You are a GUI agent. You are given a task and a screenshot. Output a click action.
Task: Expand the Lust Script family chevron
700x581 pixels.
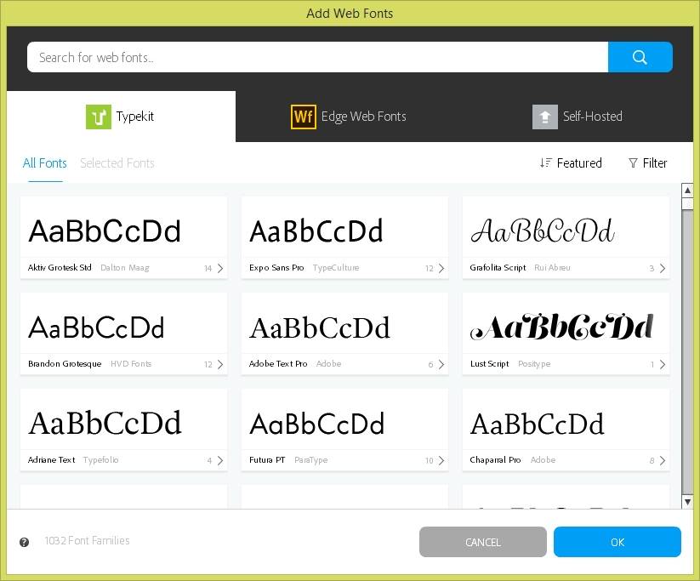[x=663, y=364]
